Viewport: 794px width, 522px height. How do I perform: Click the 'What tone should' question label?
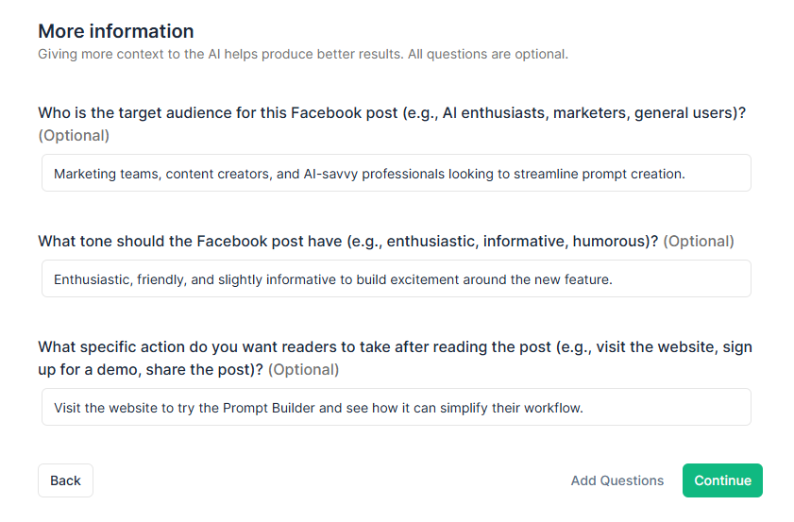[x=347, y=241]
